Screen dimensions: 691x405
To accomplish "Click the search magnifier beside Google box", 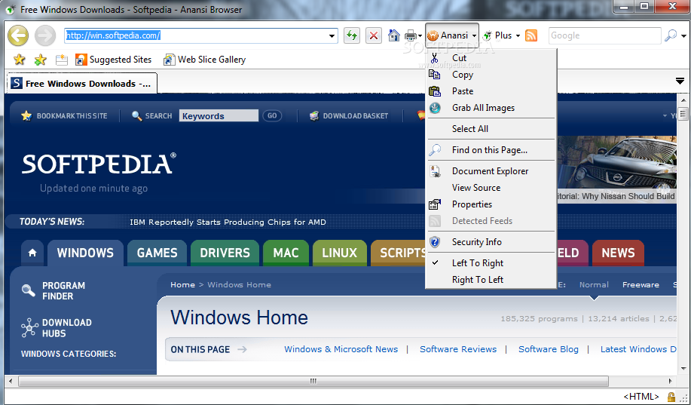I will (x=671, y=35).
